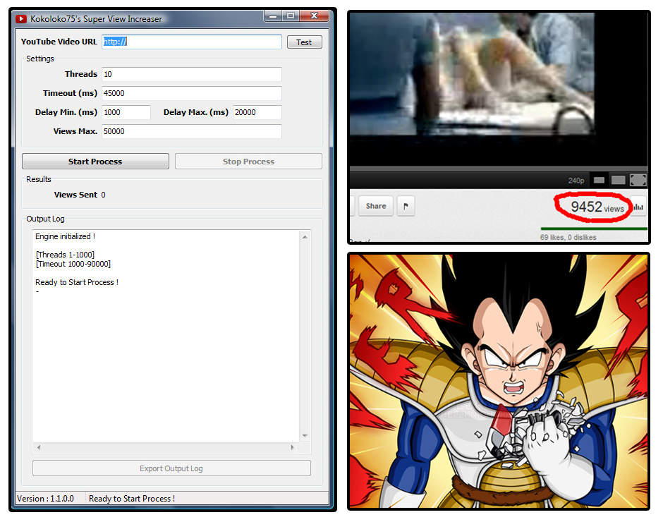The width and height of the screenshot is (663, 522).
Task: Start the view process
Action: (95, 161)
